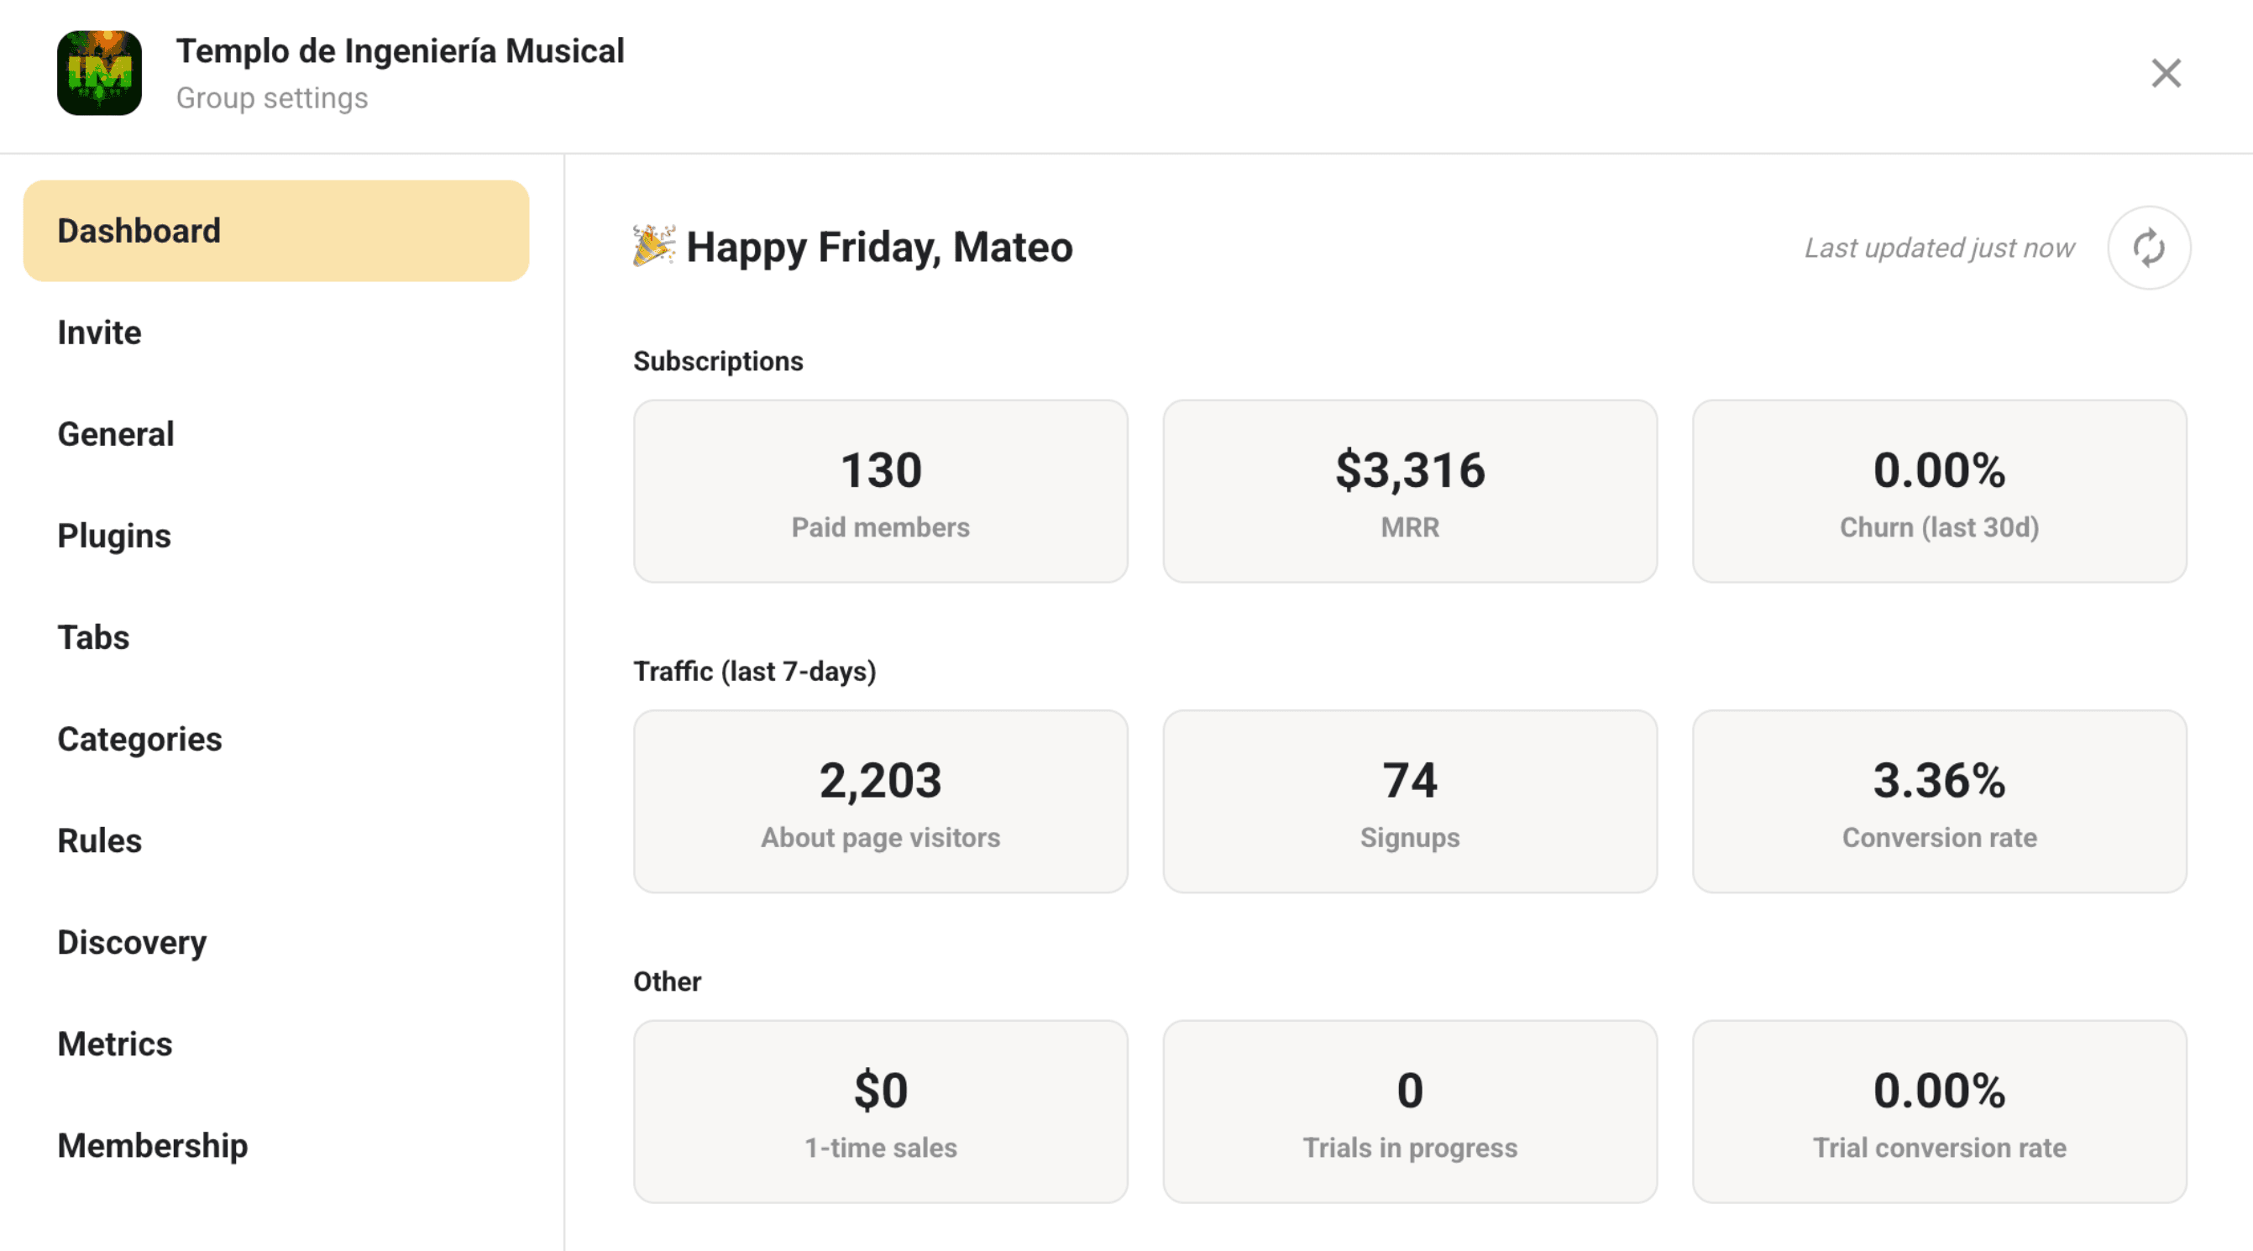The image size is (2253, 1251).
Task: Click the 3.36% Conversion rate card
Action: pyautogui.click(x=1938, y=802)
